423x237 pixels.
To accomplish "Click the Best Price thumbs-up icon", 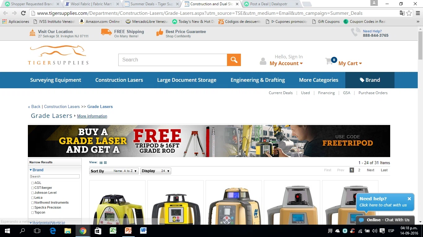I will [x=160, y=32].
